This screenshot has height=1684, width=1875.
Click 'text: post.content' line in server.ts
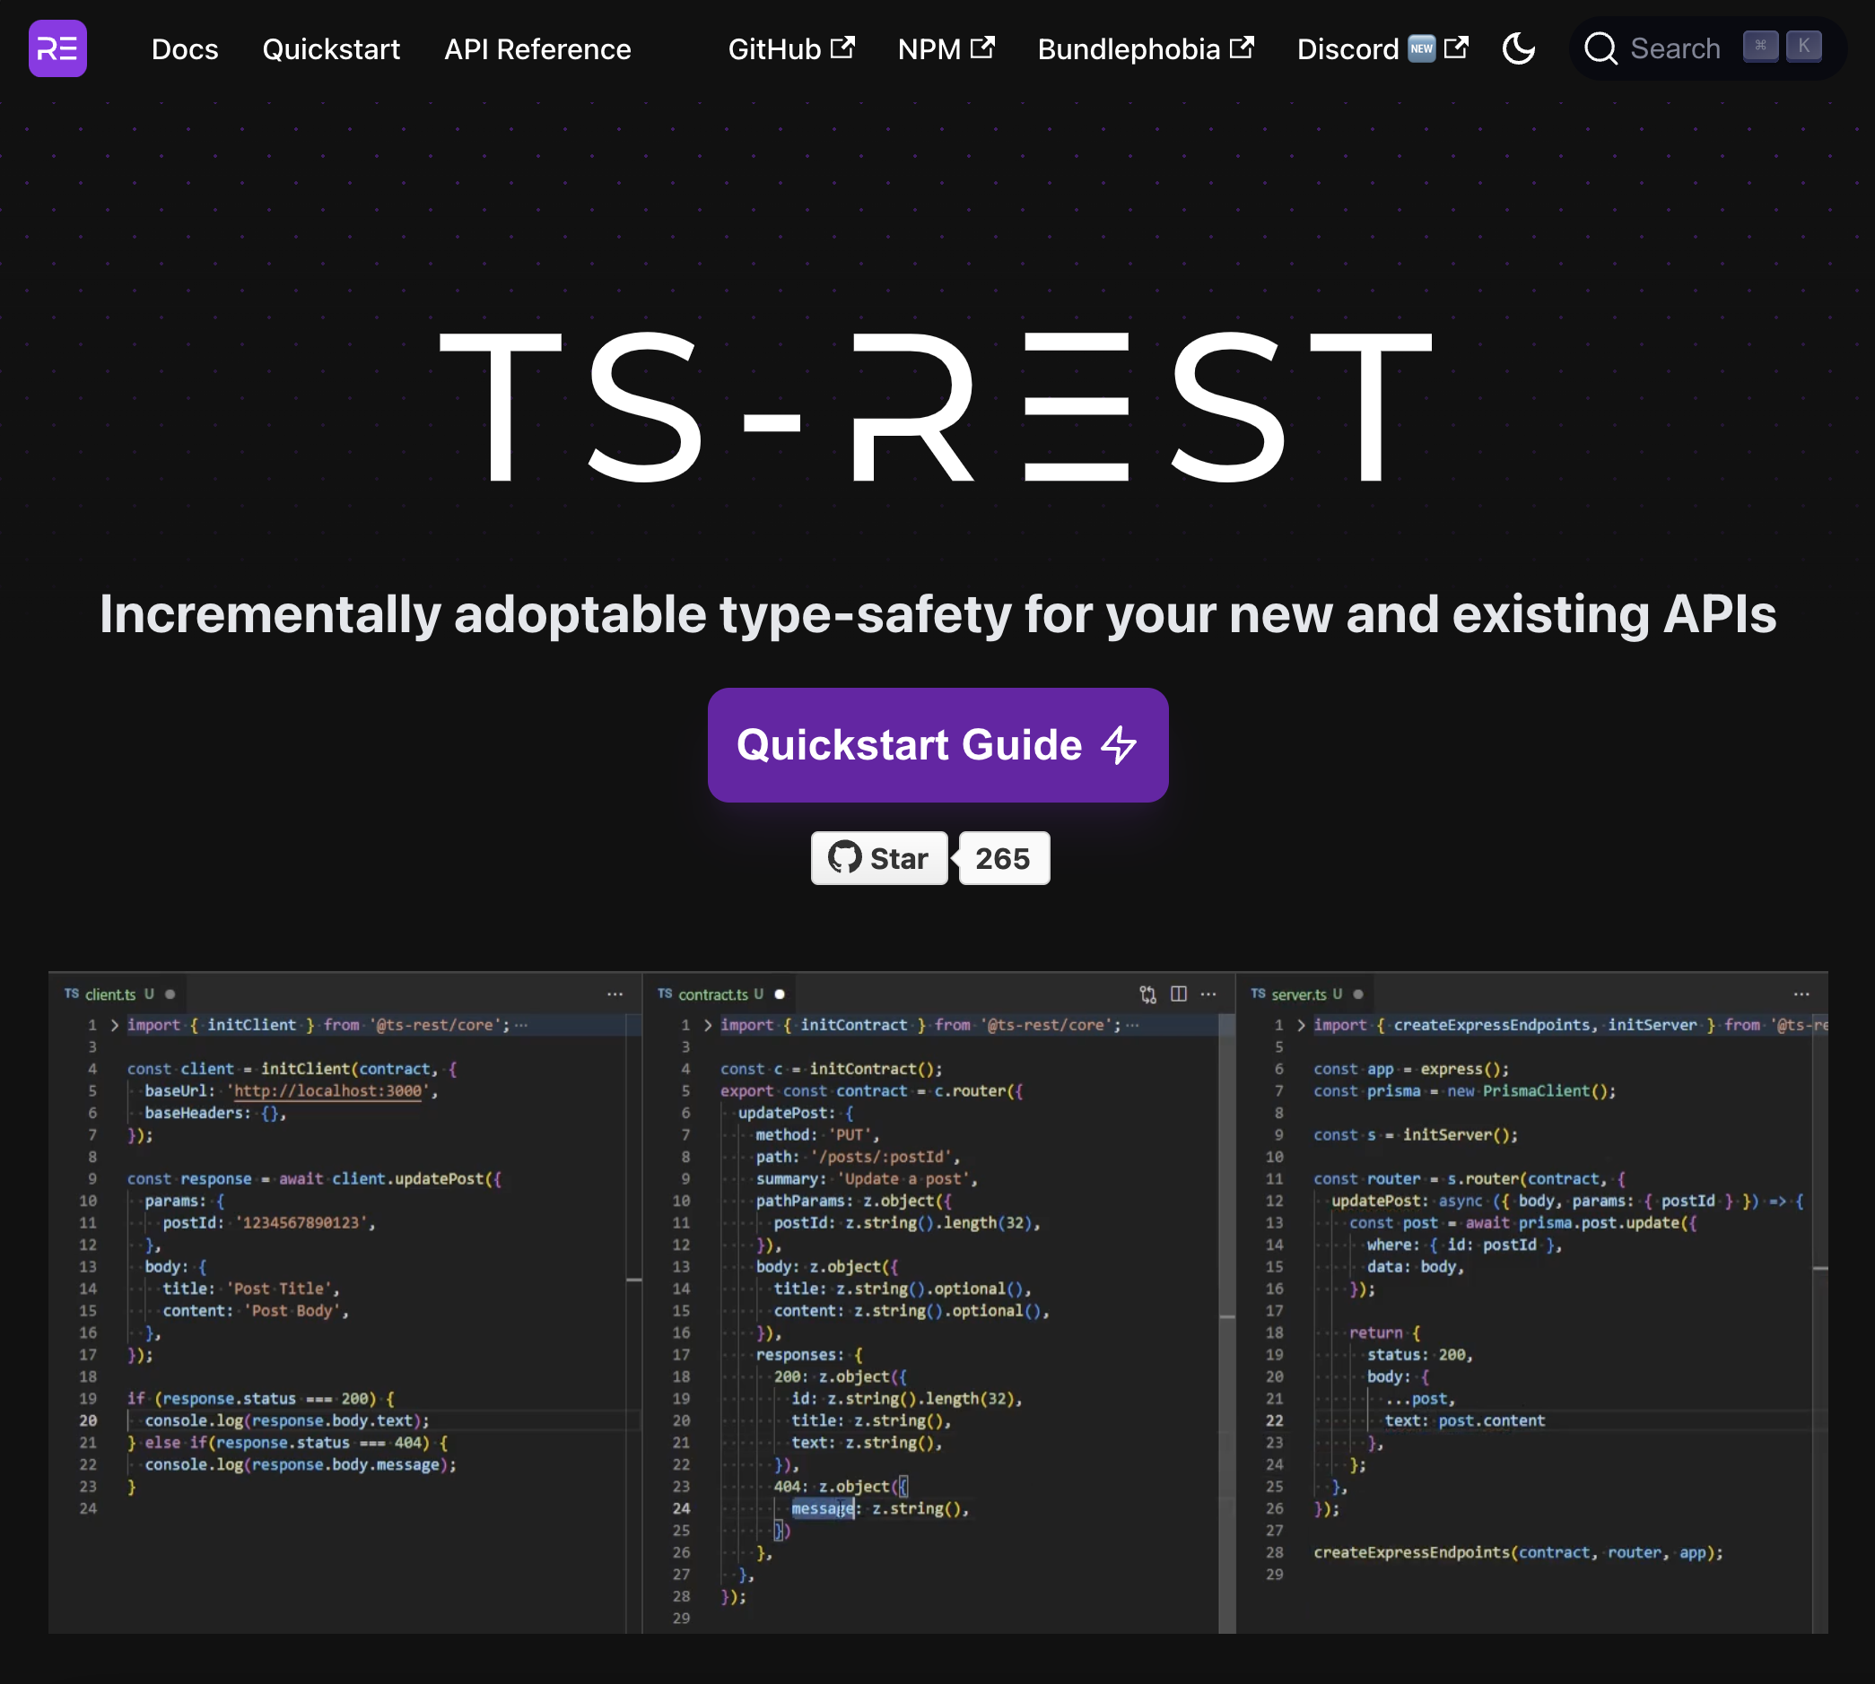(x=1464, y=1420)
